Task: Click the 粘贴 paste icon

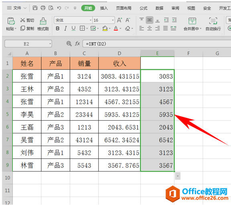Action: 11,21
